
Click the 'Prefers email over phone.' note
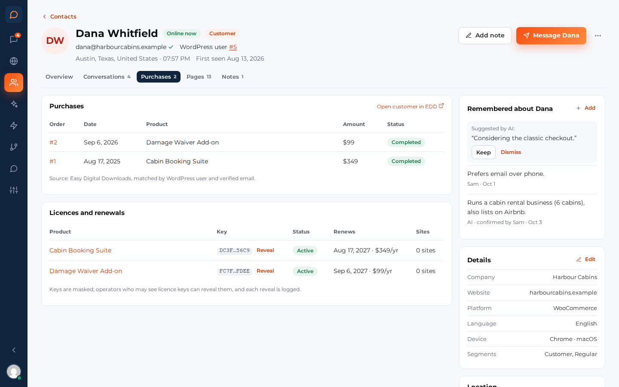[506, 174]
